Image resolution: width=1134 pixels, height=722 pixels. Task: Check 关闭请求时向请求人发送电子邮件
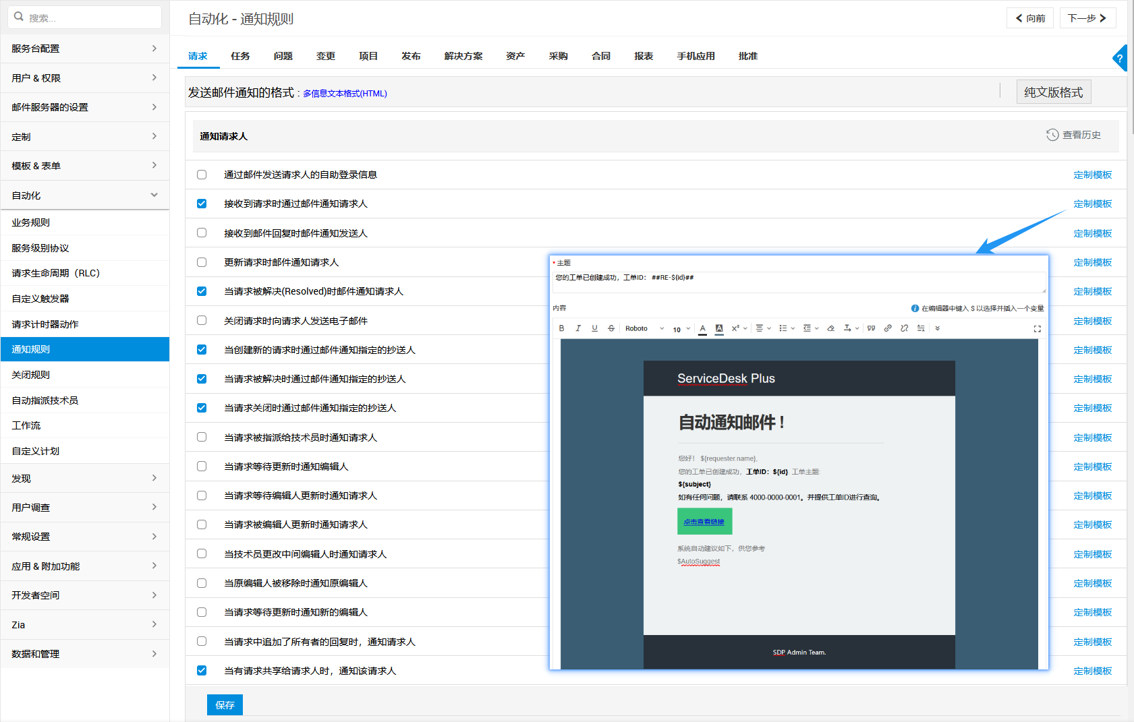coord(202,320)
